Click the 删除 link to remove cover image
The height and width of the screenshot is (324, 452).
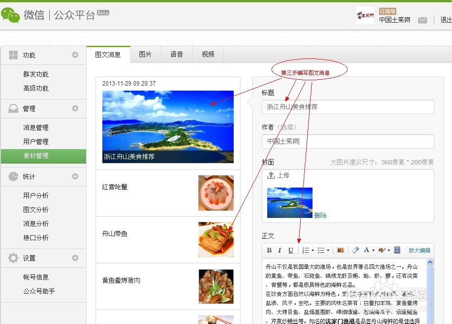321,215
